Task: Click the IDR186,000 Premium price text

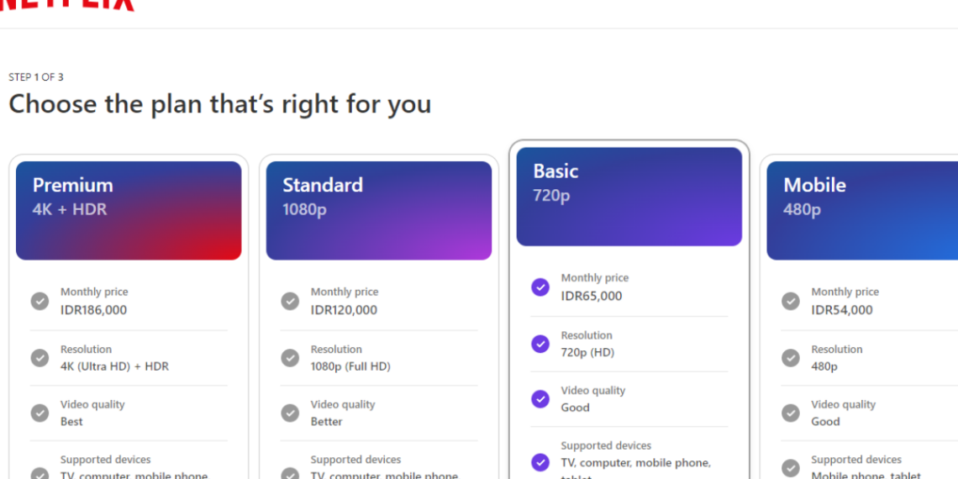Action: pyautogui.click(x=93, y=310)
